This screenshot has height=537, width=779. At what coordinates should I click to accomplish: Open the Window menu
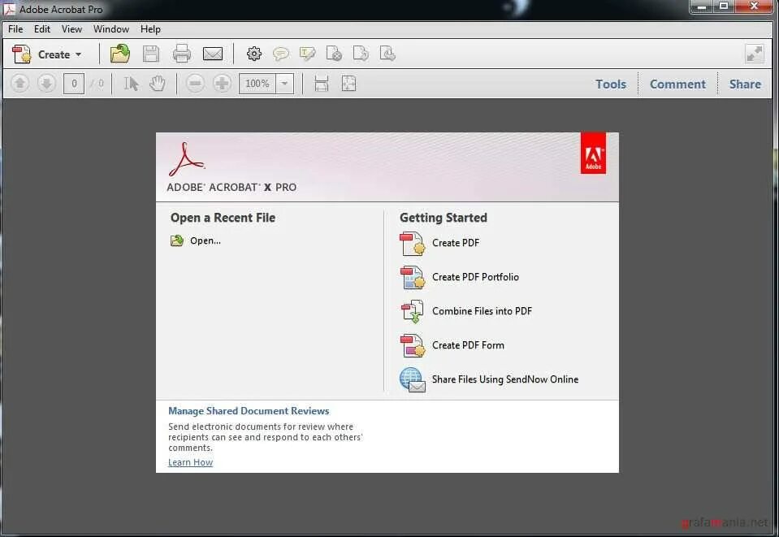click(111, 29)
